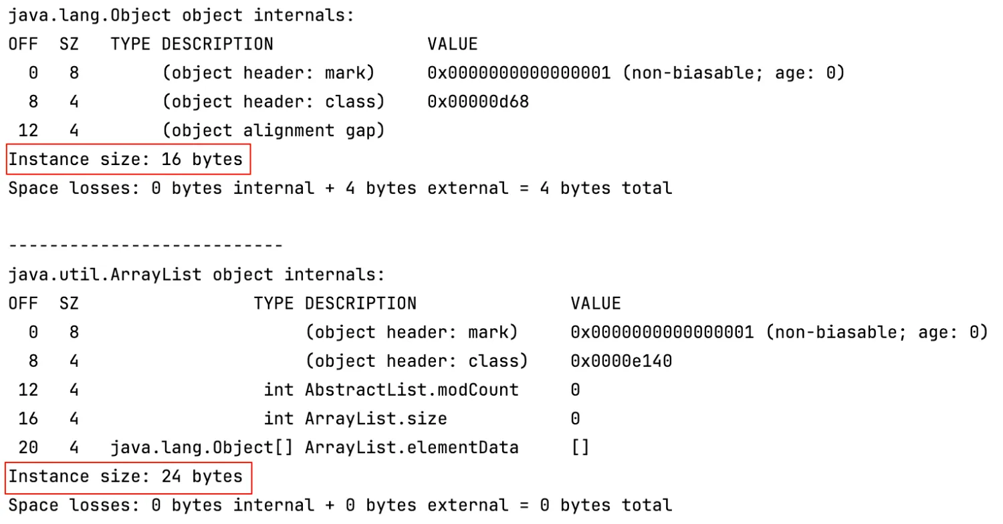Click '(object header: mark)' in ArrayList section
This screenshot has height=524, width=1003.
411,332
